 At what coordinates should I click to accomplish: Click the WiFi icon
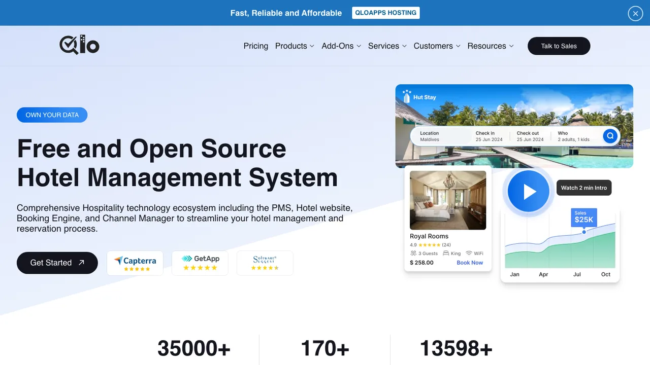click(469, 253)
